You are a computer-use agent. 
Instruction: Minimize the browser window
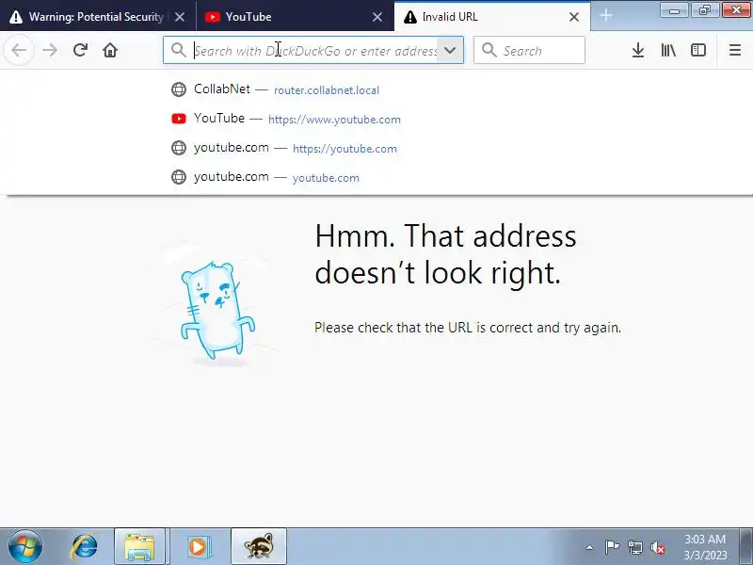pos(674,10)
